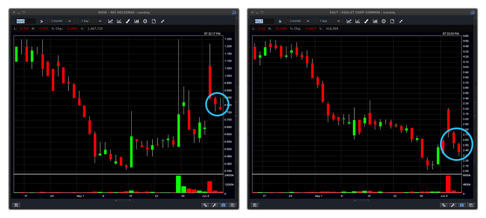
Task: Click the copy windows icon in EGLT window
Action: [x=471, y=205]
